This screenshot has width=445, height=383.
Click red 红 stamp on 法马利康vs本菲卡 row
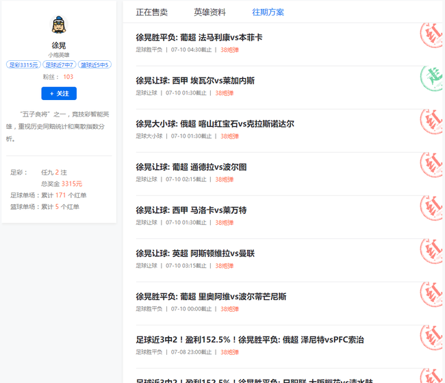click(x=431, y=35)
